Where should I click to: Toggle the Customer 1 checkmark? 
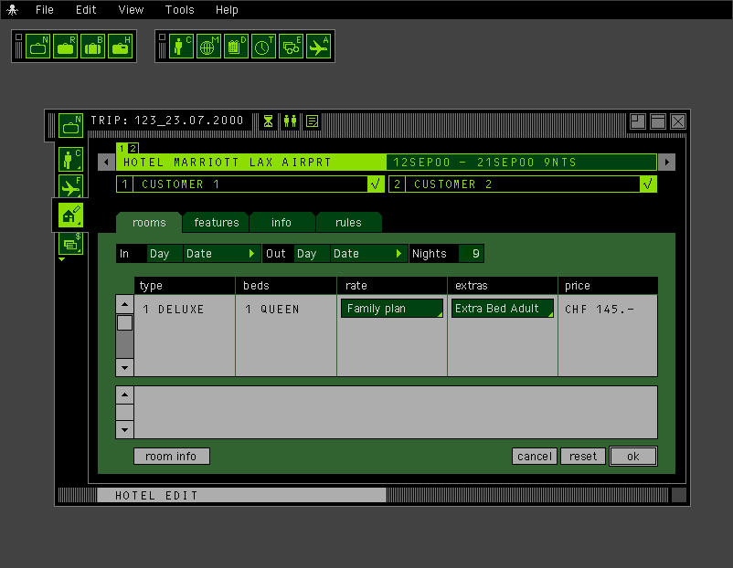[x=375, y=184]
